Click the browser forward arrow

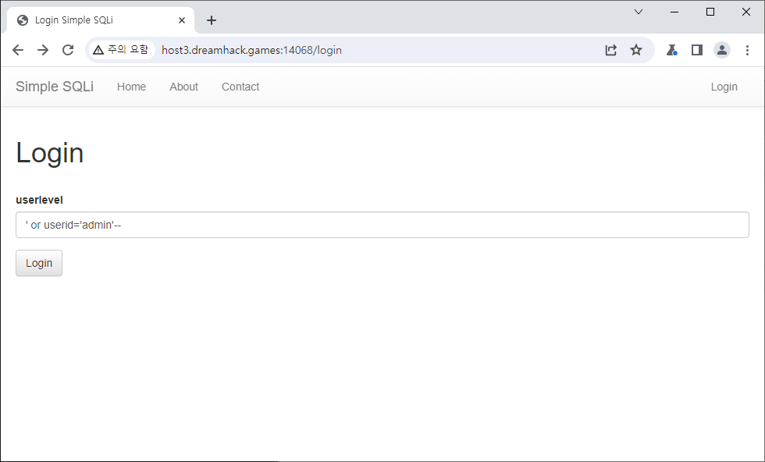point(43,50)
